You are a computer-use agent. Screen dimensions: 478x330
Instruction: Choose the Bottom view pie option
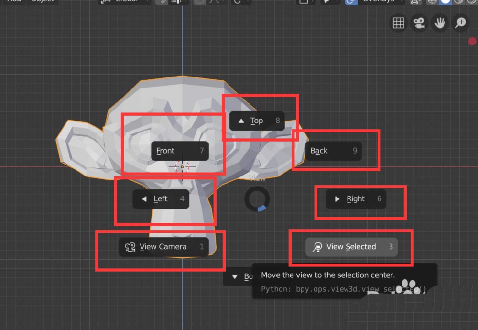point(239,276)
